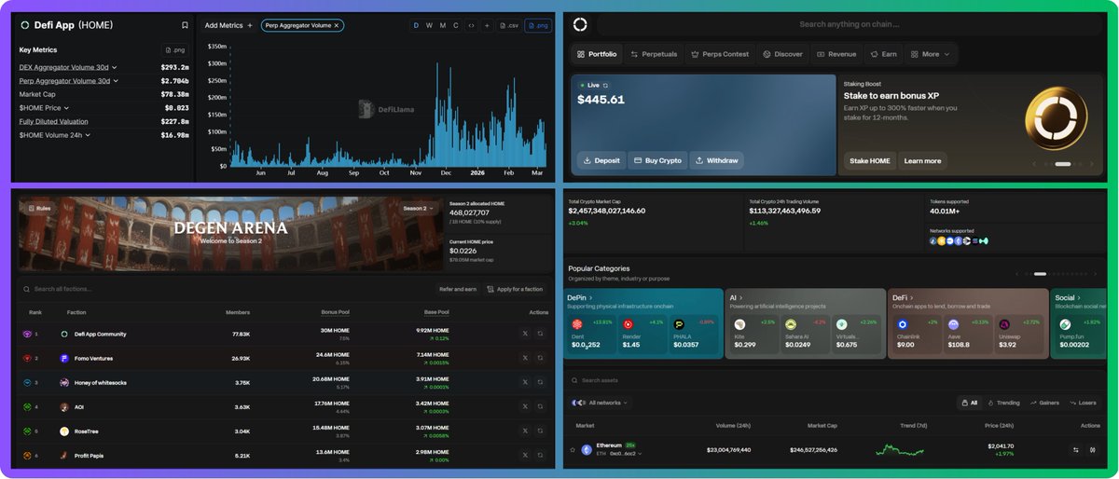Open X link for Fomo Ventures faction

[525, 358]
